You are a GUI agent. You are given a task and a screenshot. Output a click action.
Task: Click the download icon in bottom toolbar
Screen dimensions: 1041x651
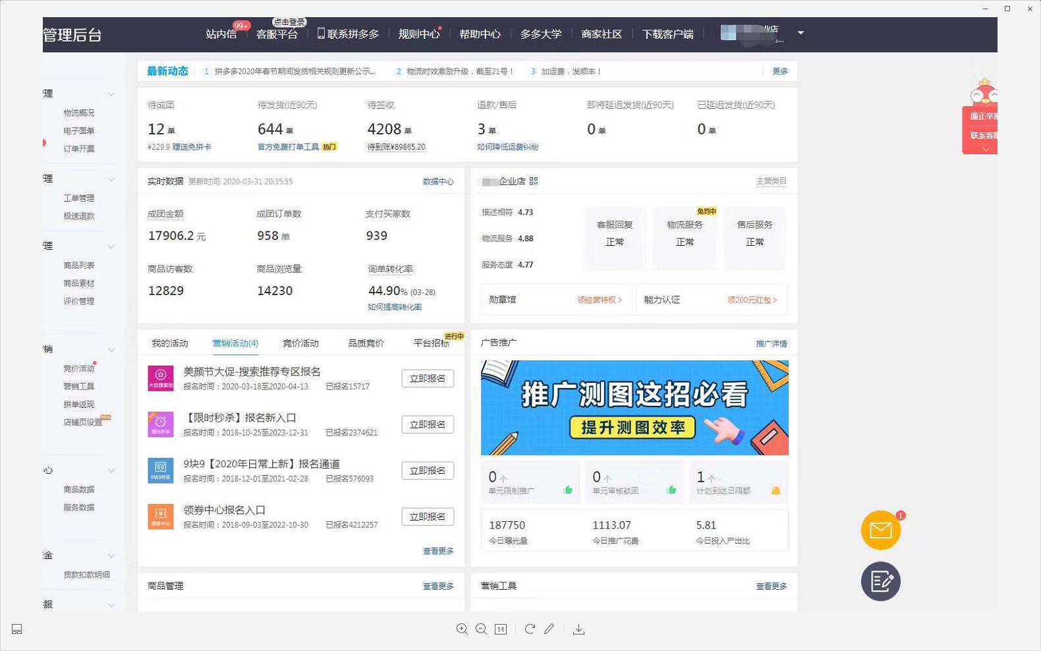tap(578, 629)
